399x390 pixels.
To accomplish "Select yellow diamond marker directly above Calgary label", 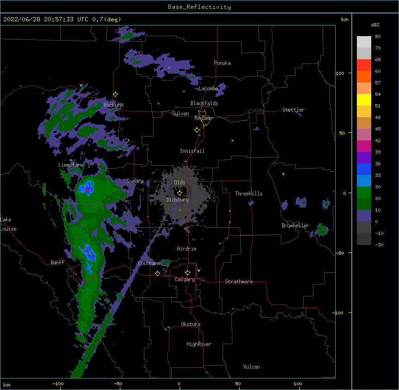I will tap(187, 273).
